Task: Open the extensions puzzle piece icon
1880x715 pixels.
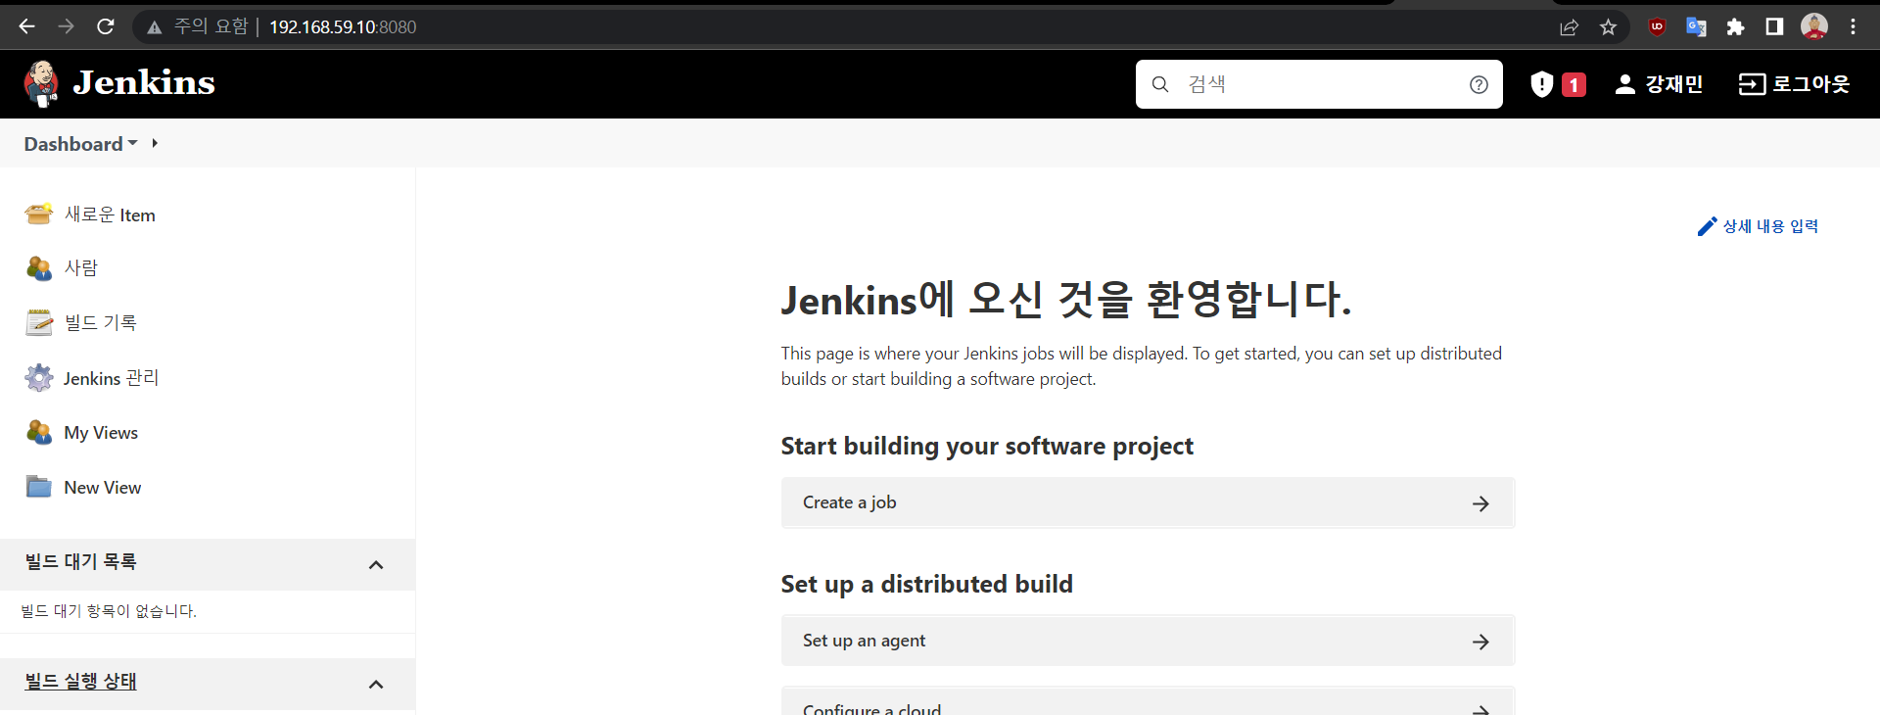Action: (x=1735, y=26)
